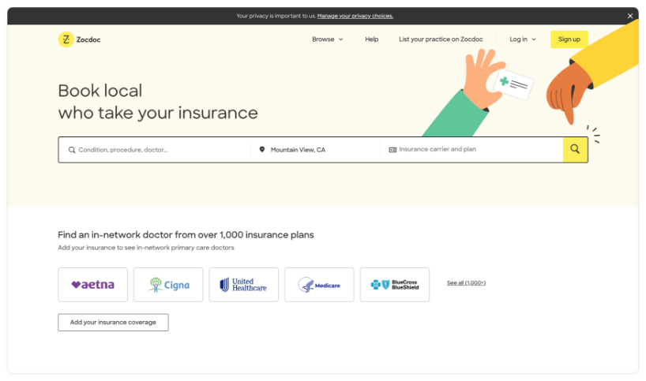
Task: Open the Help page
Action: coord(372,39)
